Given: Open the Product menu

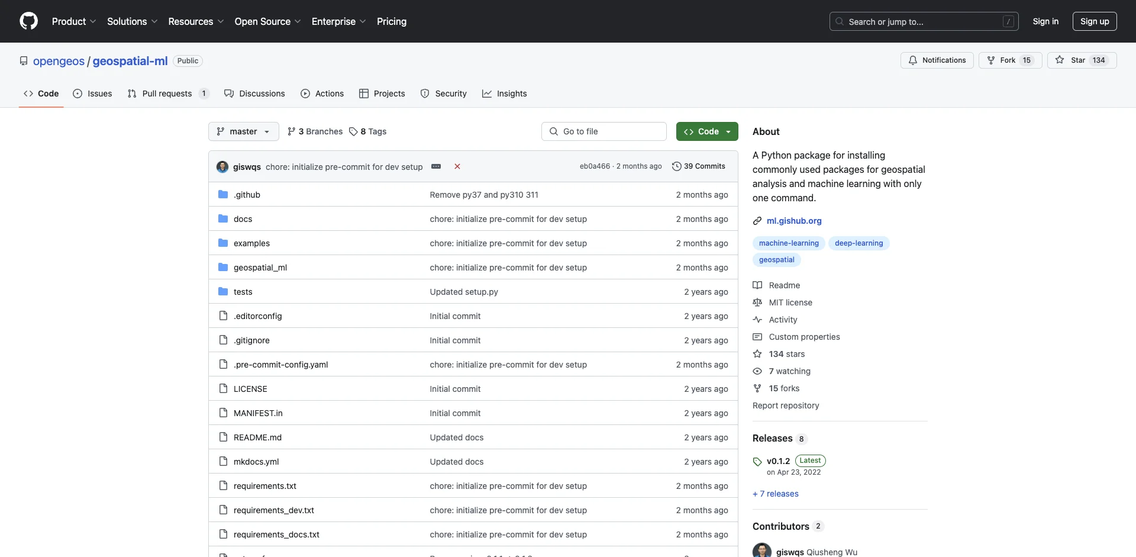Looking at the screenshot, I should tap(73, 21).
